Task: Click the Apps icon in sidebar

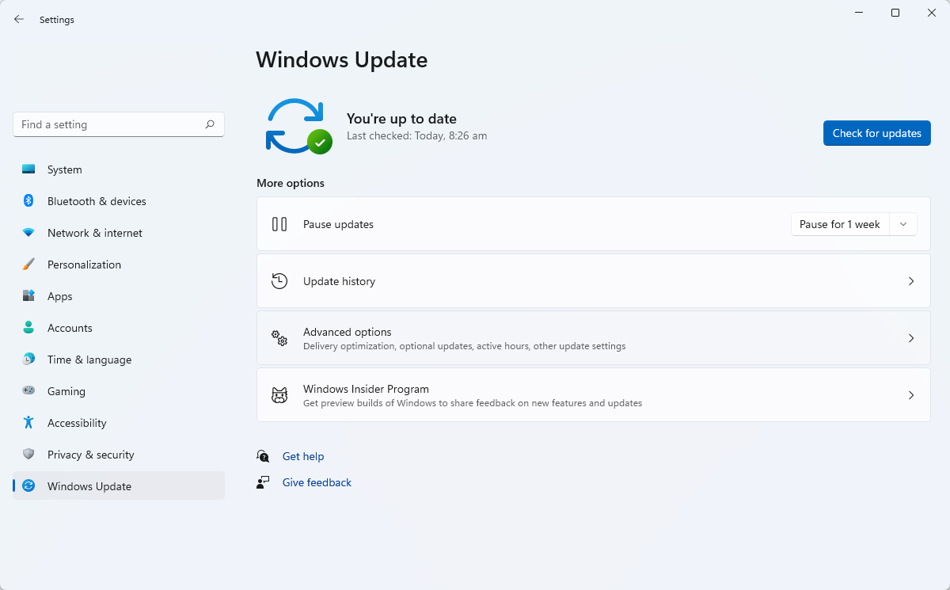Action: [x=28, y=296]
